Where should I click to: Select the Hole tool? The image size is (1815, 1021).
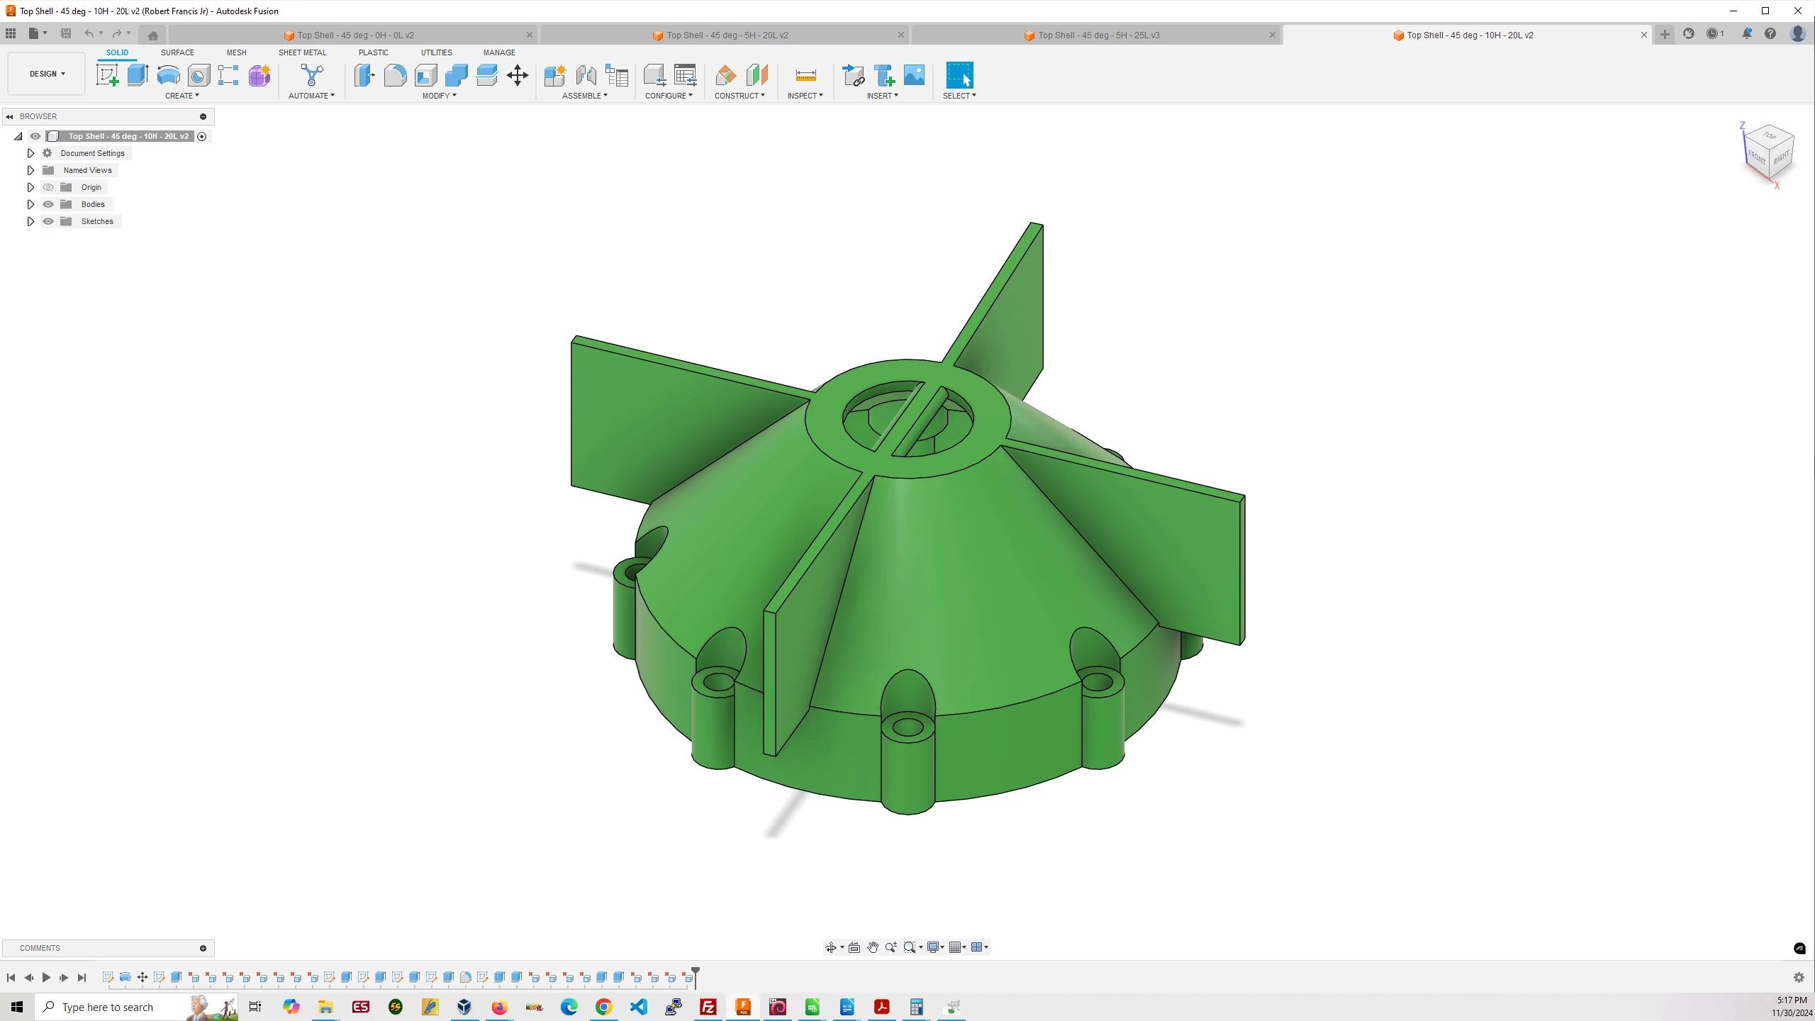(x=199, y=75)
